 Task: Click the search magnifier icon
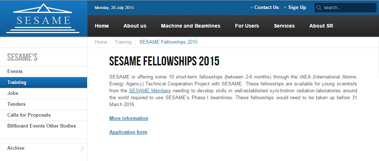319,8
